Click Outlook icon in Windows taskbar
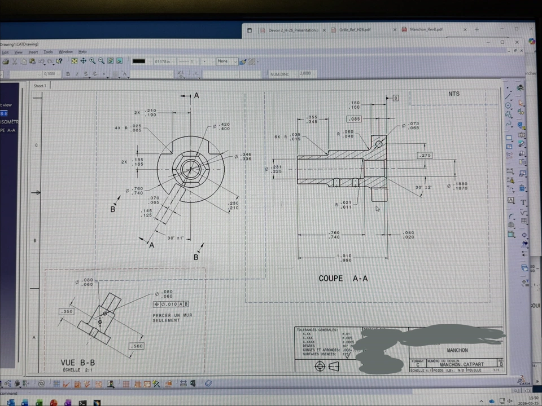This screenshot has height=406, width=542. [x=10, y=403]
